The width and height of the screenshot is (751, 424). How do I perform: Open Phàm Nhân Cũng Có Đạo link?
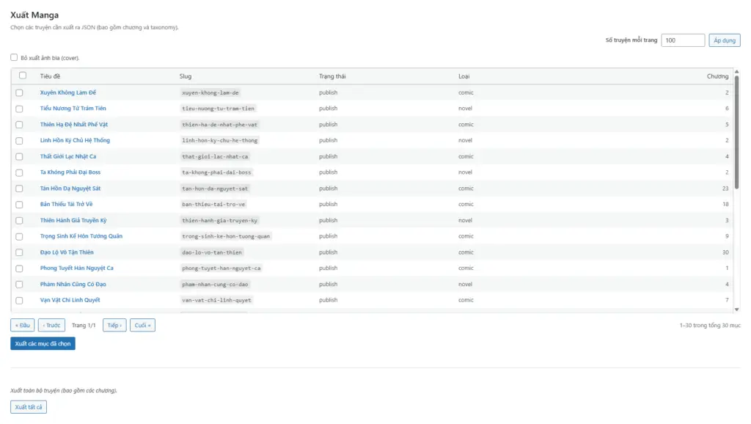[x=73, y=284]
